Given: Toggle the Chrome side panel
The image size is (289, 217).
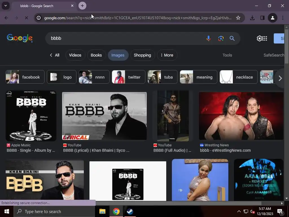Looking at the screenshot, I should point(262,18).
